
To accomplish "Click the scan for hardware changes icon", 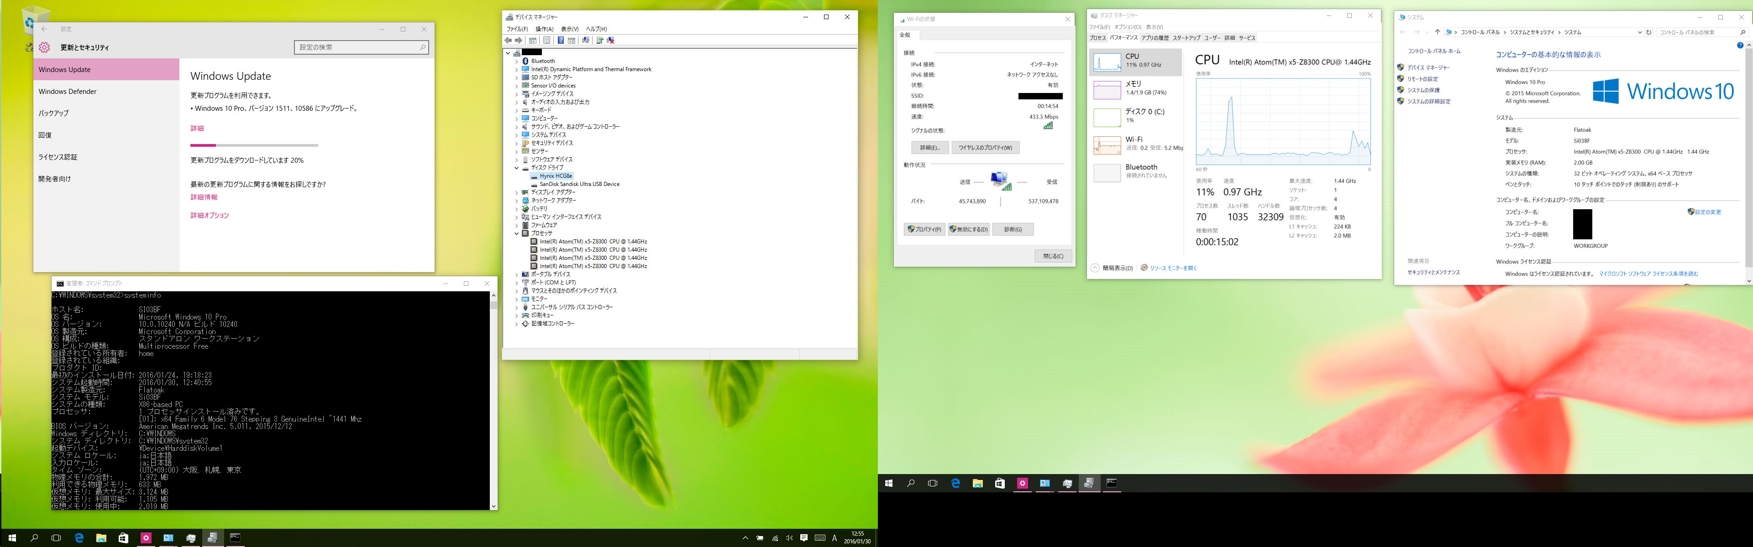I will (x=586, y=40).
